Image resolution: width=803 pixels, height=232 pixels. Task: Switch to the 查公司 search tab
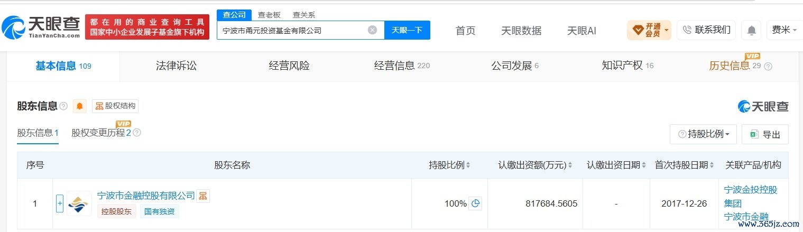click(234, 15)
